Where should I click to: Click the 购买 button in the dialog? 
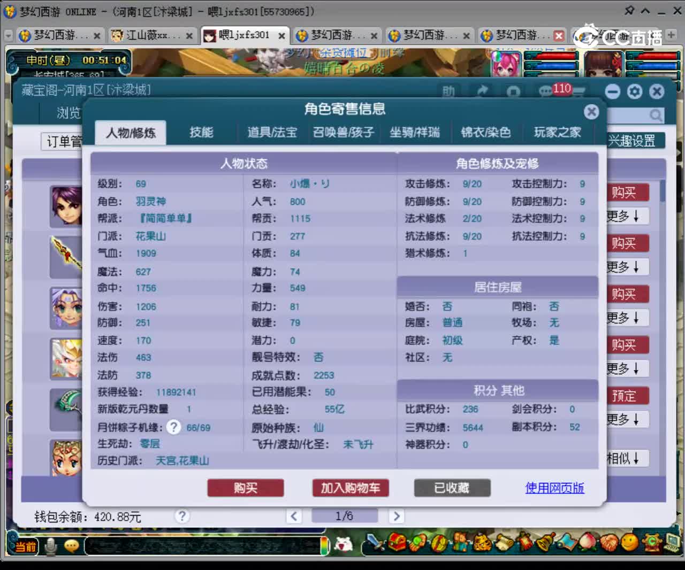[x=246, y=488]
